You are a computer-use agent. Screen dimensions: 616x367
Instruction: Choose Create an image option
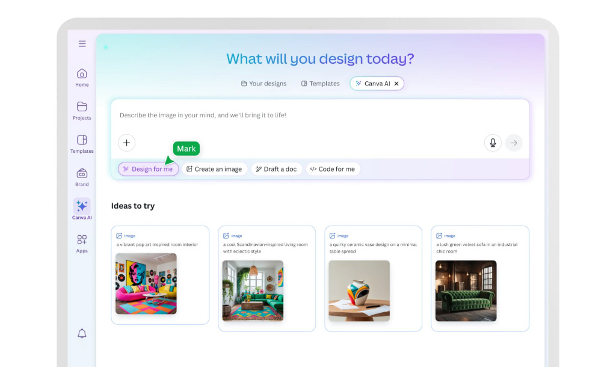click(x=215, y=169)
